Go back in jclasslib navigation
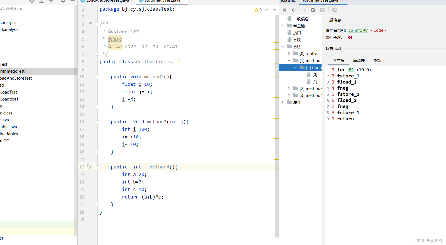Image resolution: width=446 pixels, height=245 pixels. pos(294,10)
